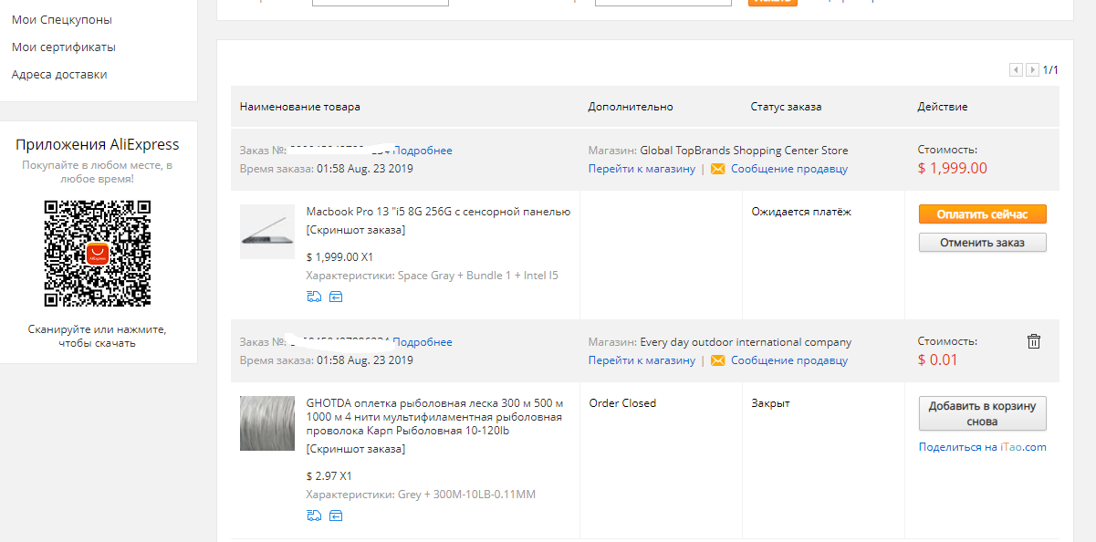The width and height of the screenshot is (1096, 542).
Task: Open GHOTDA fishing line product thumbnail
Action: tap(267, 423)
